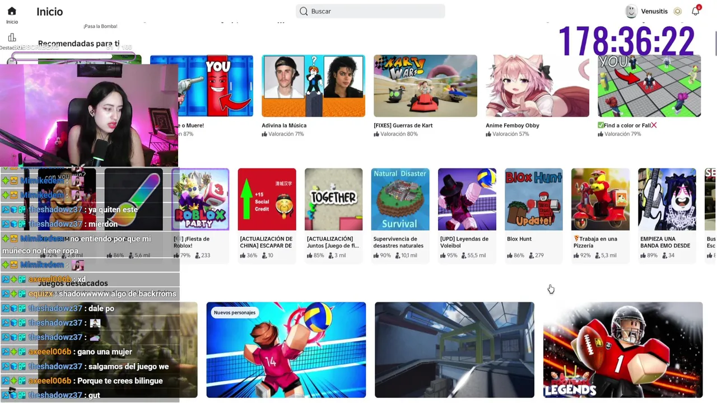Open the Together game tile
This screenshot has width=717, height=403.
(x=333, y=199)
